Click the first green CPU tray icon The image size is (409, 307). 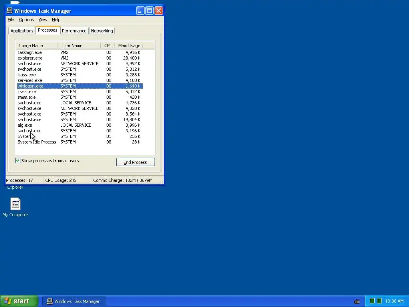tap(372, 301)
